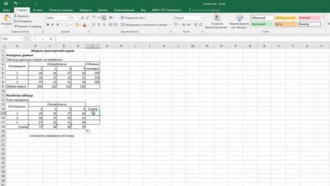Open the clipboard group dialog launcher
This screenshot has height=186, width=330.
(42, 32)
